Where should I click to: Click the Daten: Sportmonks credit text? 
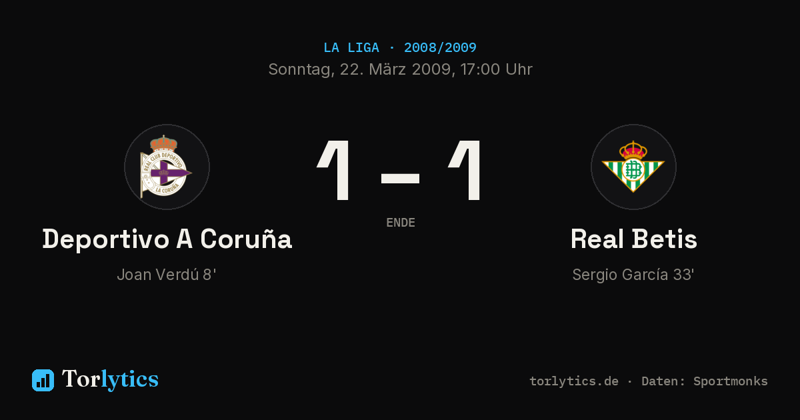pyautogui.click(x=705, y=381)
